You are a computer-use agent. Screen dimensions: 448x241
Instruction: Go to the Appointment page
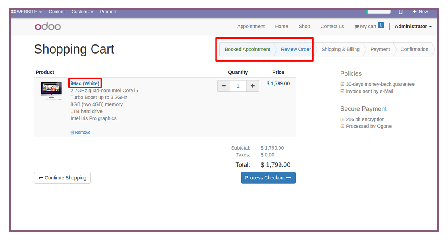click(251, 26)
